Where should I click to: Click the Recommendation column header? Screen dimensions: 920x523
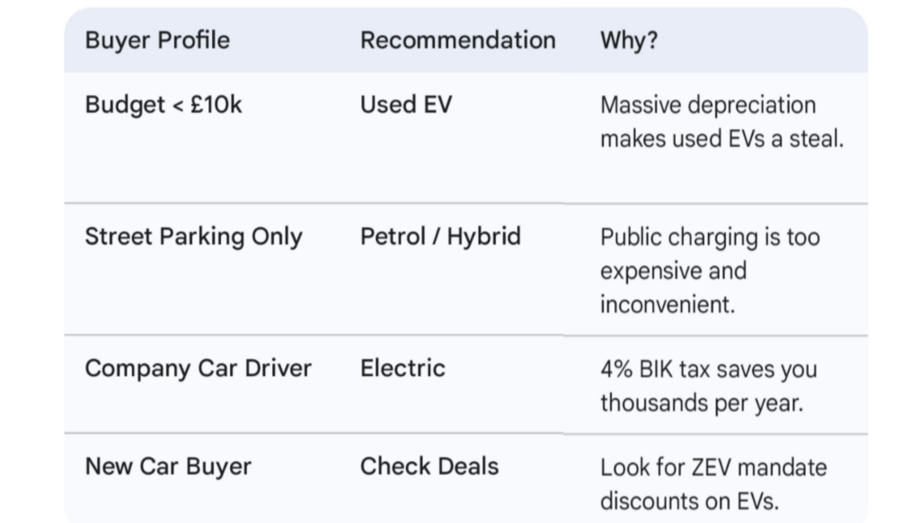click(x=457, y=40)
